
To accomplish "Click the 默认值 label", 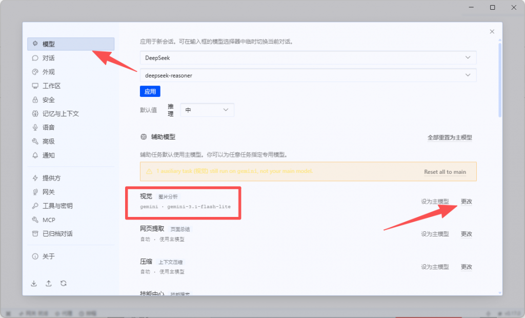I will pos(148,110).
